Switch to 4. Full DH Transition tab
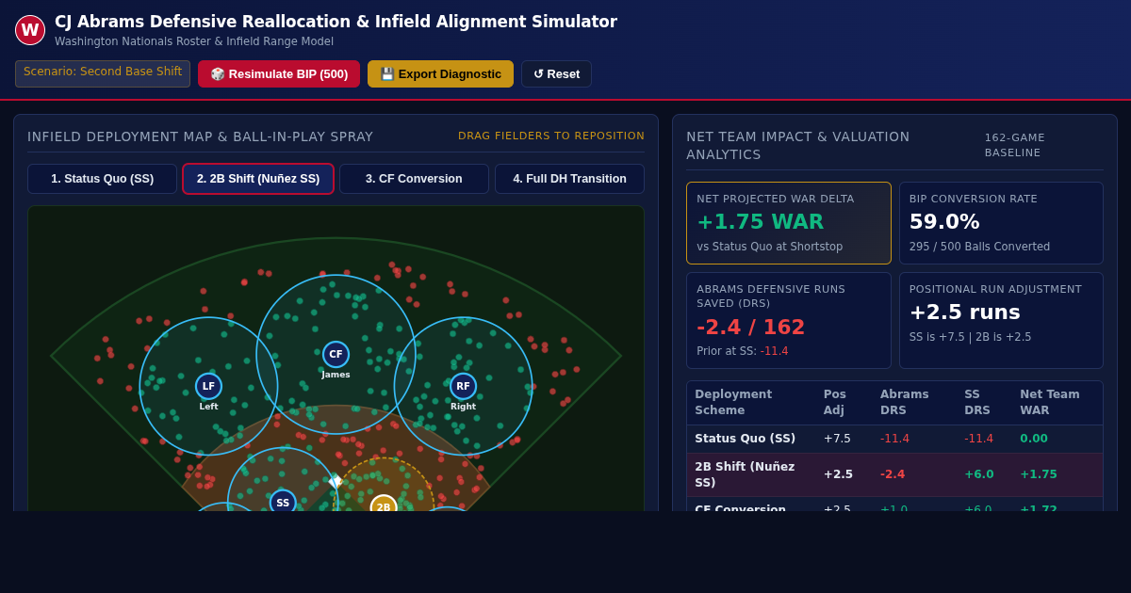1131x593 pixels. (x=569, y=179)
